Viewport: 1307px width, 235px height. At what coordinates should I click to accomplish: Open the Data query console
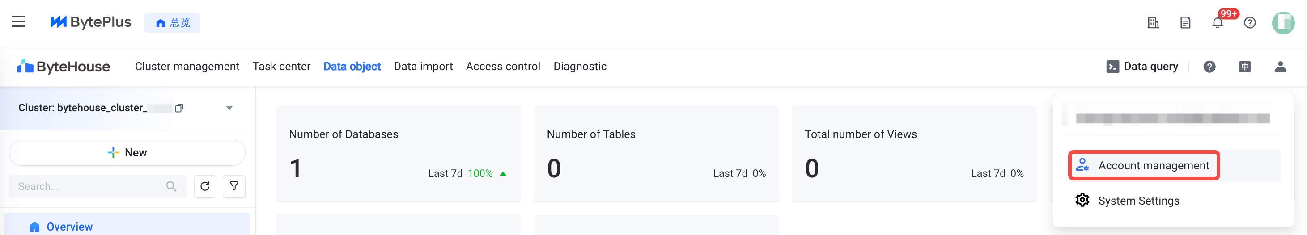tap(1142, 67)
